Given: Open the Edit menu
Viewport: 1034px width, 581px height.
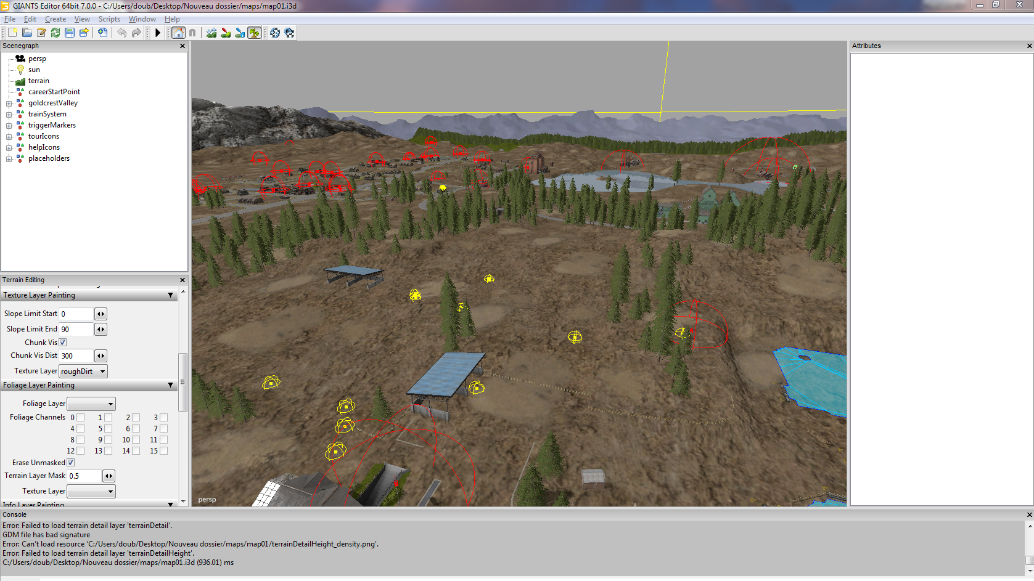Looking at the screenshot, I should point(30,19).
